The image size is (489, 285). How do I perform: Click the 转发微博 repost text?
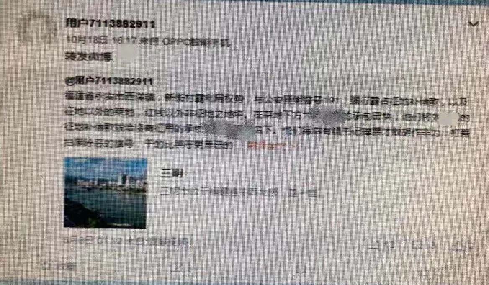(x=88, y=56)
